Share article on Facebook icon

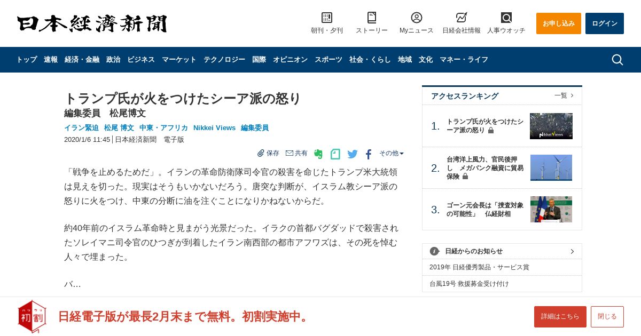pos(369,154)
